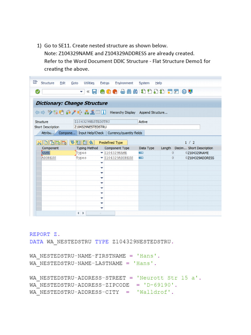Image resolution: width=251 pixels, height=335 pixels.
Task: Click the Cut scissors icon above the table
Action: tap(39, 143)
